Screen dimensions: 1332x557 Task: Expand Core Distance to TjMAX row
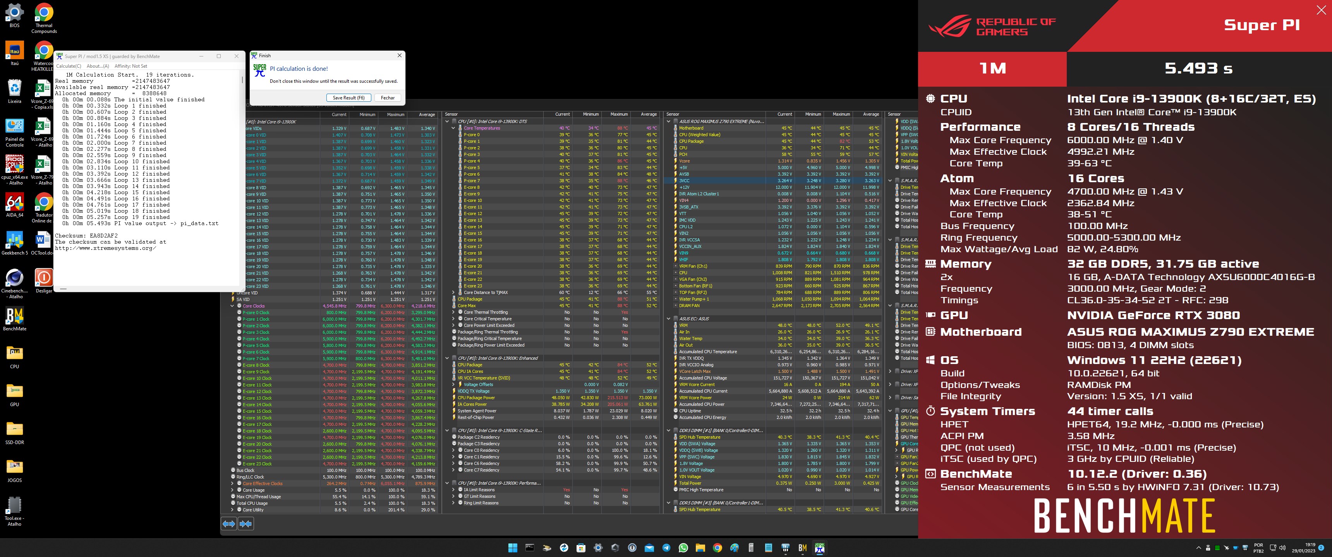[x=453, y=292]
